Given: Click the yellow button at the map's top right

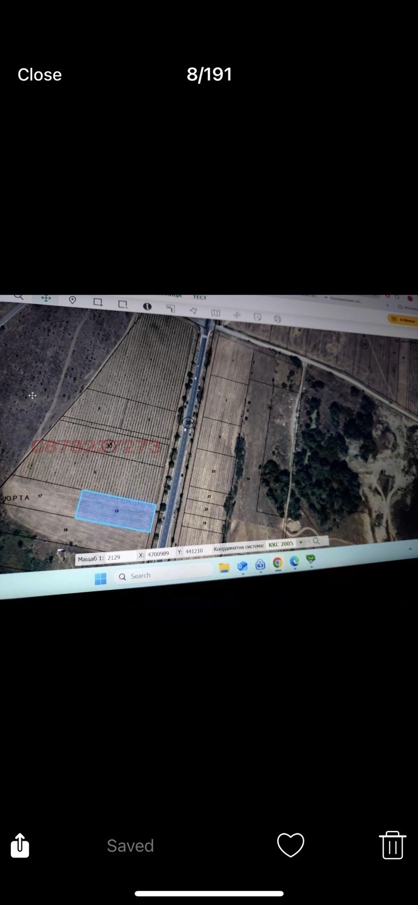Looking at the screenshot, I should click(x=402, y=320).
